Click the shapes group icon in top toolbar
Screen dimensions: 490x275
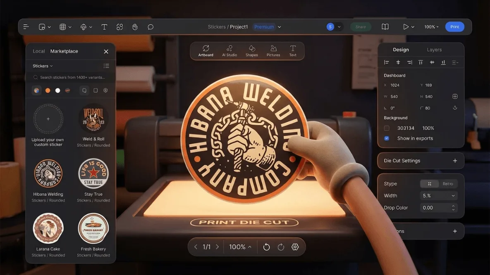tap(120, 27)
